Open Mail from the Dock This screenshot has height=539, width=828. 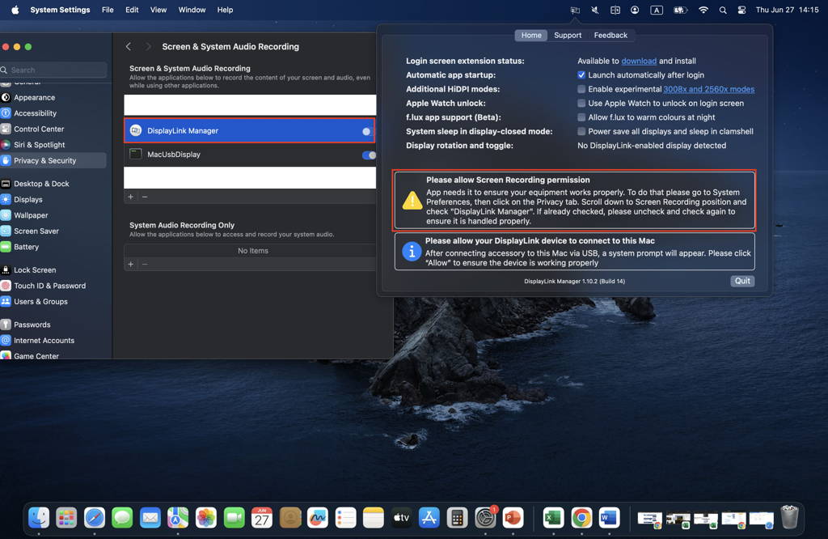150,518
